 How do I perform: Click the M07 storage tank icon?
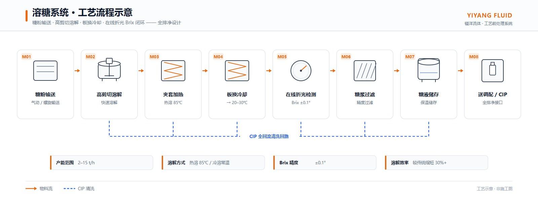pos(429,70)
